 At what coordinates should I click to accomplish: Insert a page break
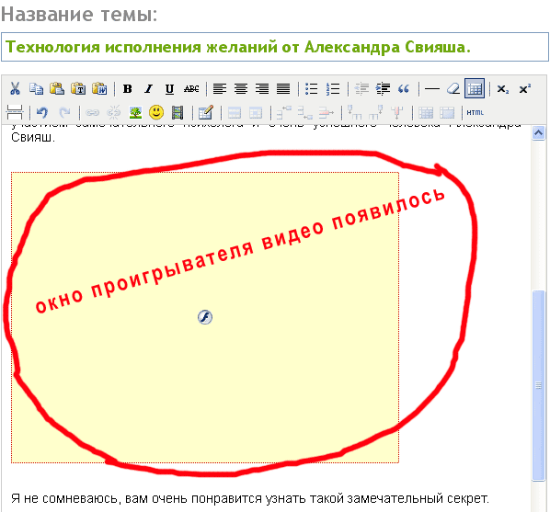(15, 112)
